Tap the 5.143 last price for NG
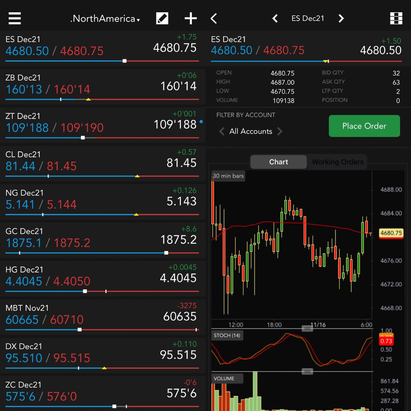411x411 pixels. pos(182,201)
